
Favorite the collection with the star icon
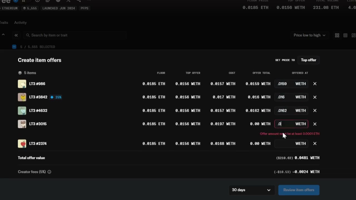tap(24, 1)
